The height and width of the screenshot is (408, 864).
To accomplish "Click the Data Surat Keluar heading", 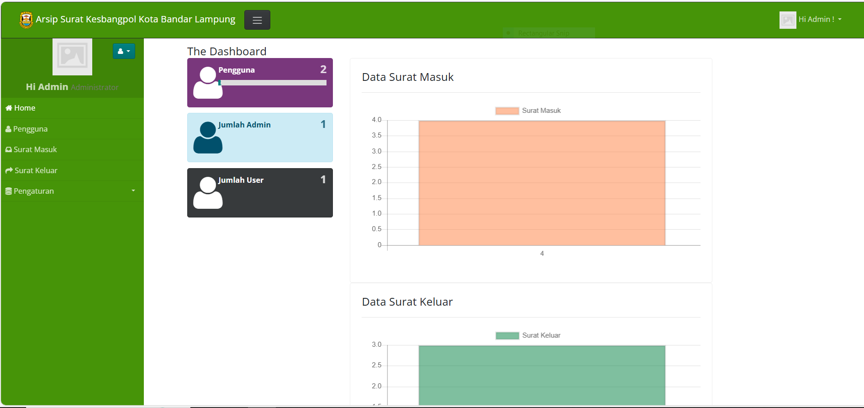I will coord(407,302).
